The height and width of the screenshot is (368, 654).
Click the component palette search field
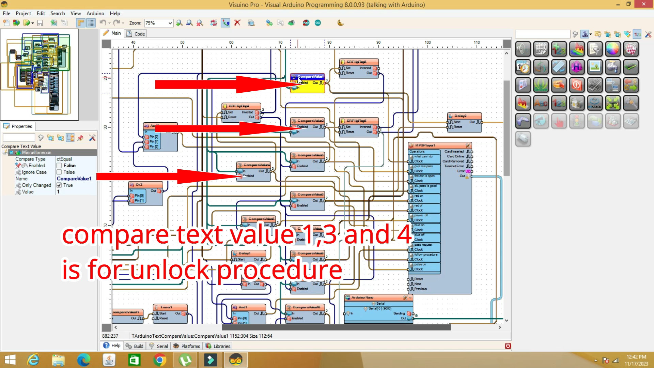pos(543,34)
